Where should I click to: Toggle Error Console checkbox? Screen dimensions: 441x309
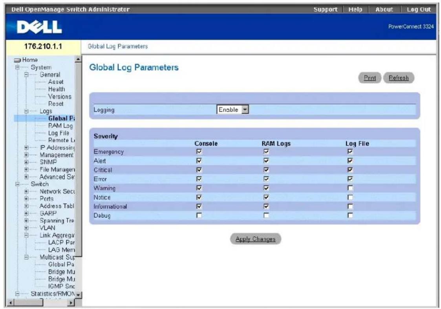[199, 179]
